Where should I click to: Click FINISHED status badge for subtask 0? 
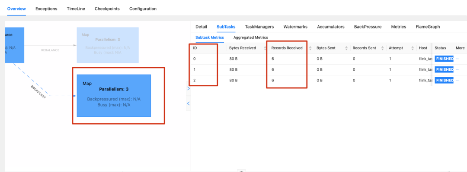444,59
